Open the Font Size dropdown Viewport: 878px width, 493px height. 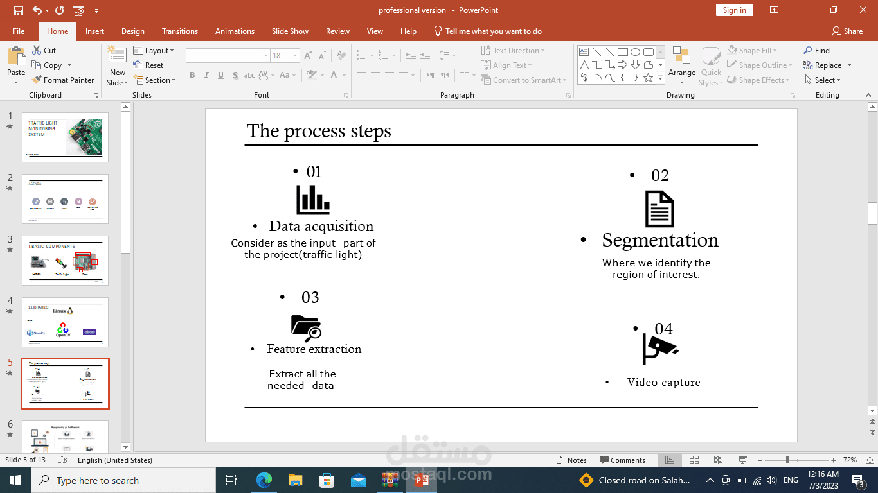294,56
